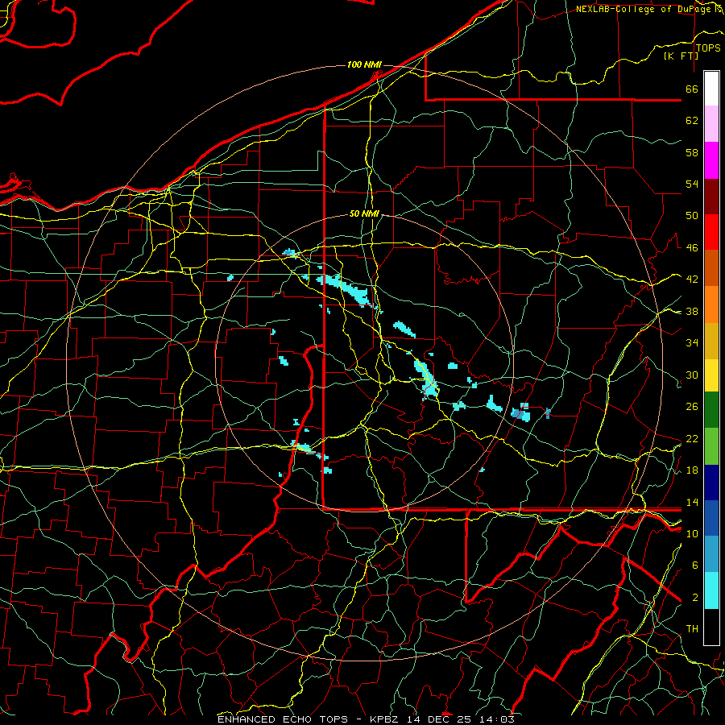Viewport: 725px width, 725px height.
Task: Select the "18" legend scale value
Action: [692, 470]
